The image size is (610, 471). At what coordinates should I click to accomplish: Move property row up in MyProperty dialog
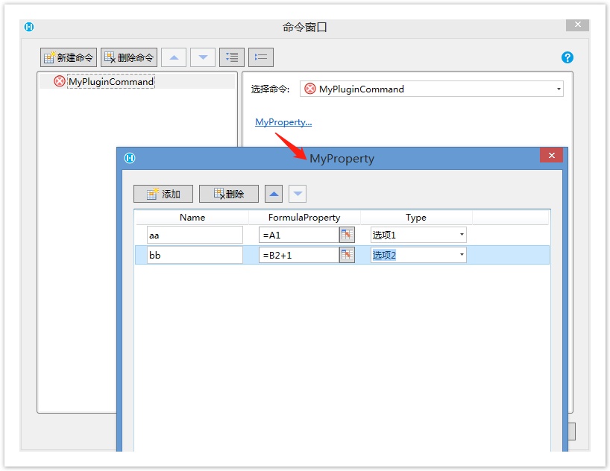[274, 194]
